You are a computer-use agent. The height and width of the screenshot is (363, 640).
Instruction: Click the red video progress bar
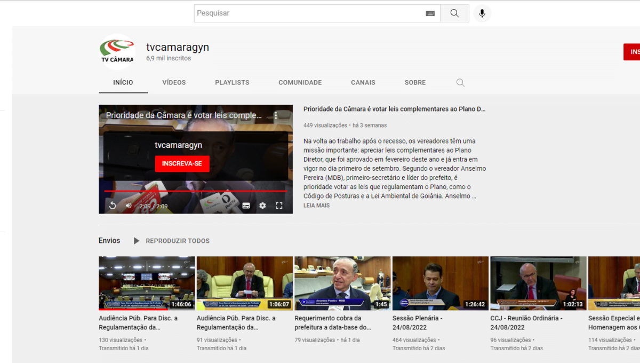(x=196, y=191)
